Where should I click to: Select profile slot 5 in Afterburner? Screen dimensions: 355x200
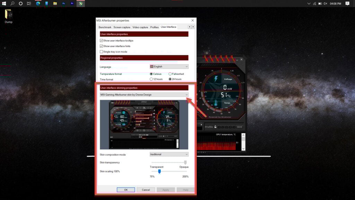click(x=234, y=127)
